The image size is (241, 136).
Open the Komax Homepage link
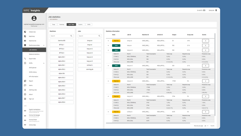(x=34, y=115)
